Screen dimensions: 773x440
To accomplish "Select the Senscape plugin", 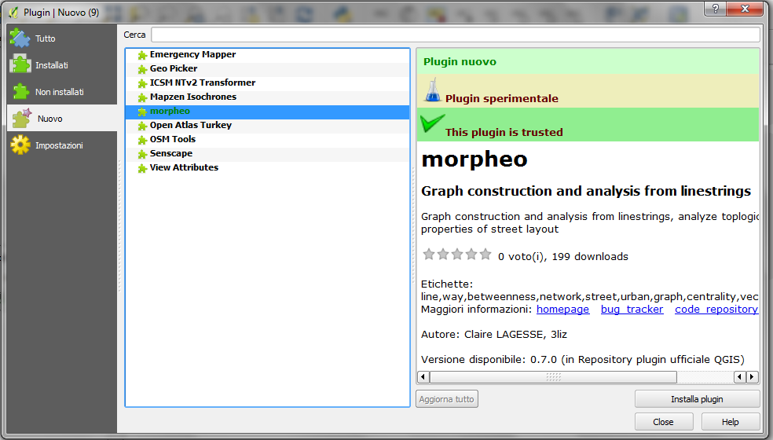I will pos(267,154).
